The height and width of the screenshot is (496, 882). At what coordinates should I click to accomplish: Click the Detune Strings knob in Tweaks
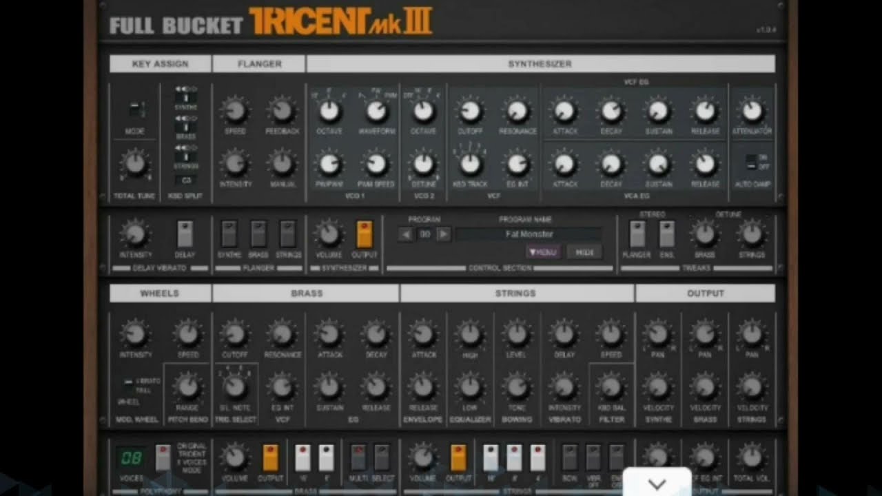tap(752, 234)
